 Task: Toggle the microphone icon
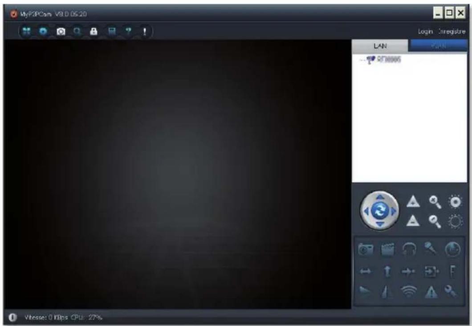(x=431, y=249)
